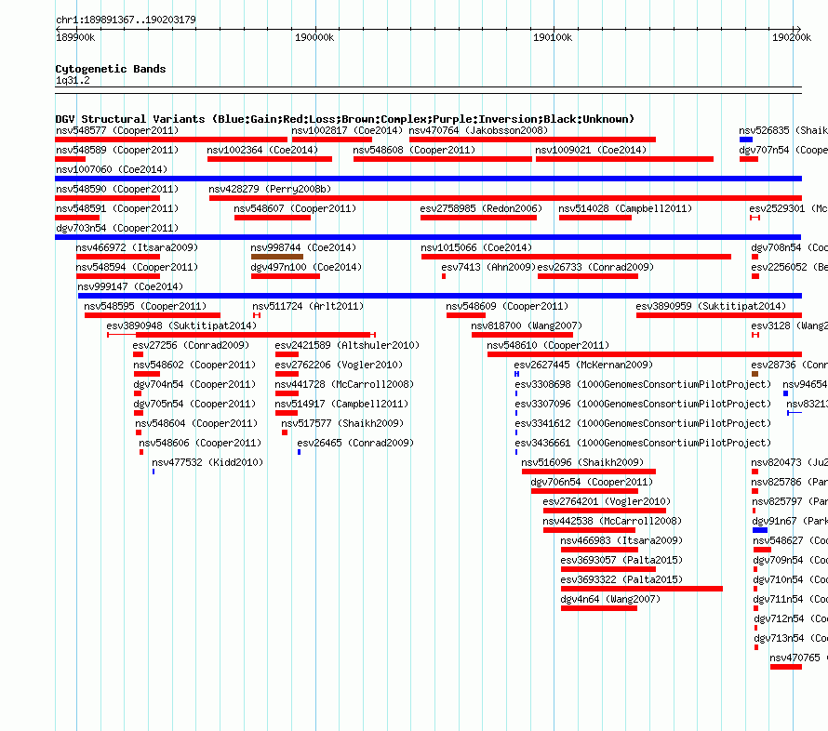Click the 190000k ruler position label
Image resolution: width=828 pixels, height=731 pixels.
(314, 37)
